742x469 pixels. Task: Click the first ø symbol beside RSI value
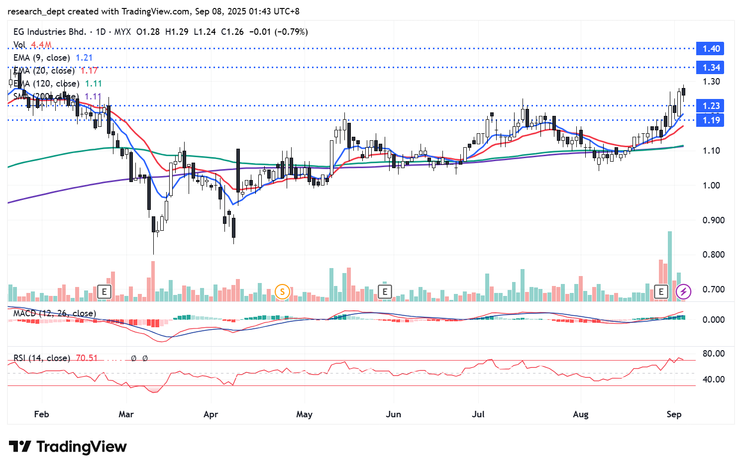click(133, 358)
